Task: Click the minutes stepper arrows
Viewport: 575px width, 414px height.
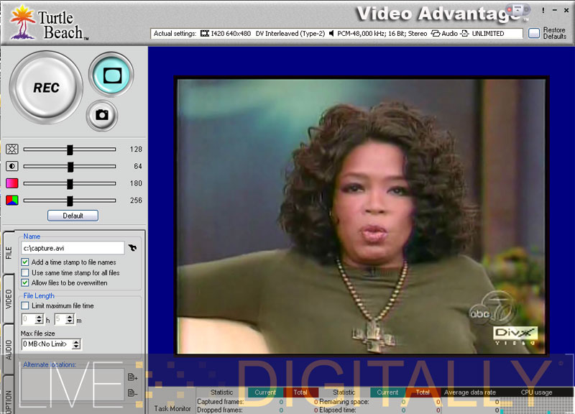Action: click(x=70, y=319)
